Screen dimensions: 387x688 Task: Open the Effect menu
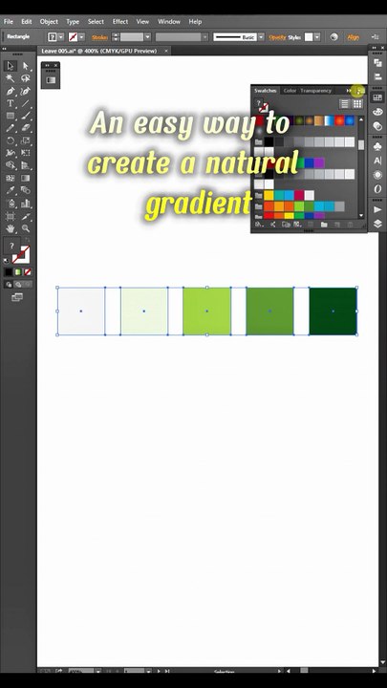point(120,21)
